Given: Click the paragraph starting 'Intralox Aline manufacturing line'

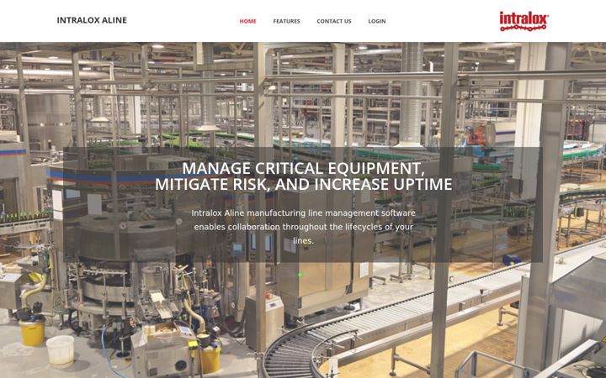Looking at the screenshot, I should pyautogui.click(x=303, y=227).
